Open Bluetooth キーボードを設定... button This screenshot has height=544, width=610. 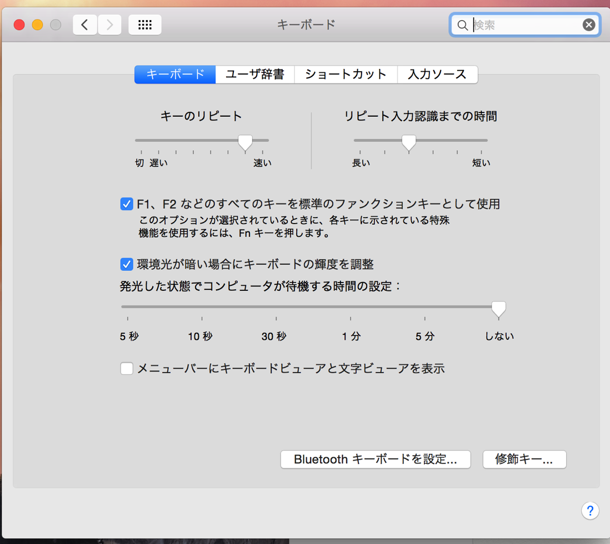pos(376,459)
